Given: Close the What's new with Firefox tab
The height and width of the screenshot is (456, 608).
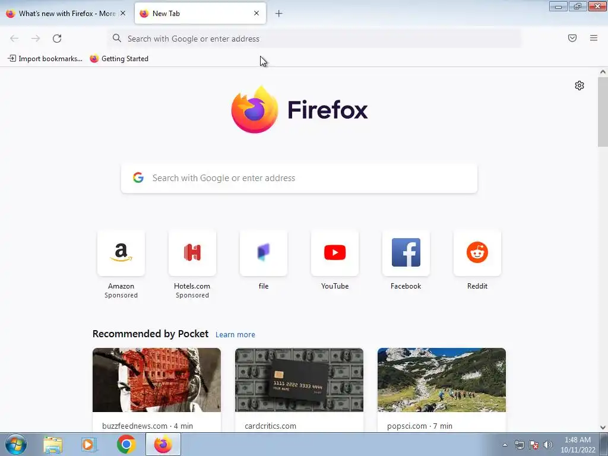Looking at the screenshot, I should click(x=123, y=13).
